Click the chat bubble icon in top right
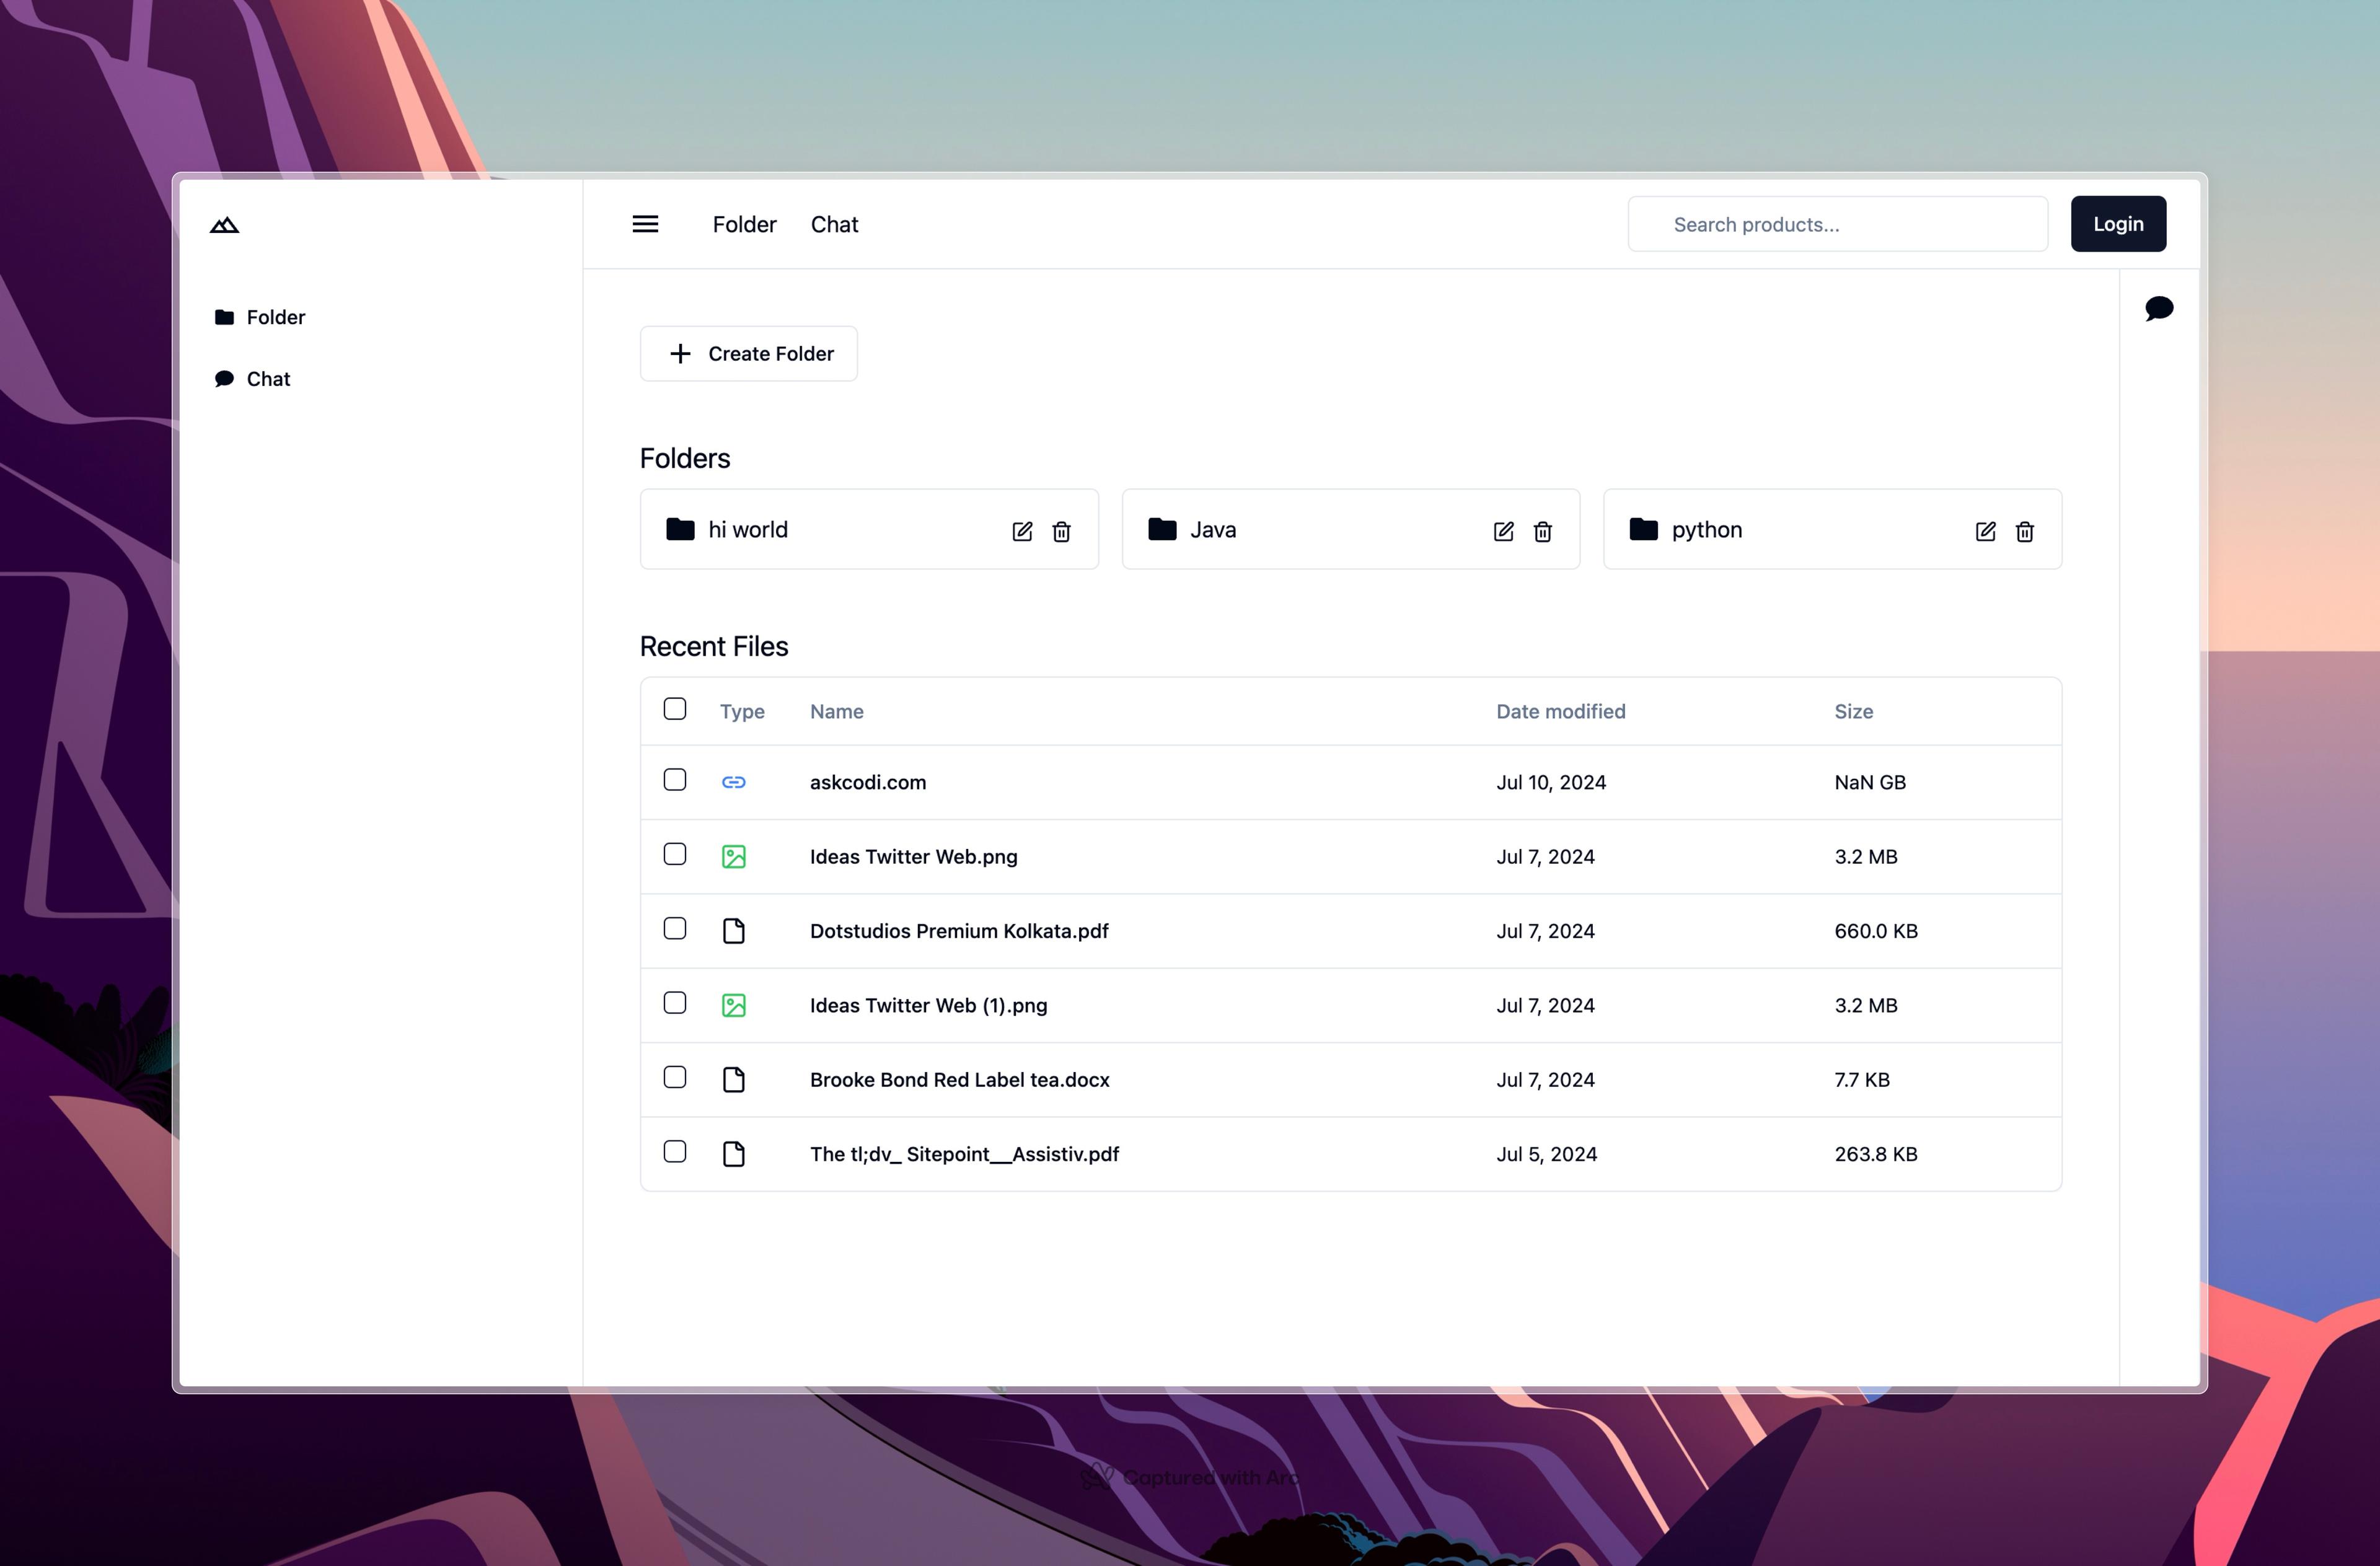2380x1566 pixels. point(2160,307)
